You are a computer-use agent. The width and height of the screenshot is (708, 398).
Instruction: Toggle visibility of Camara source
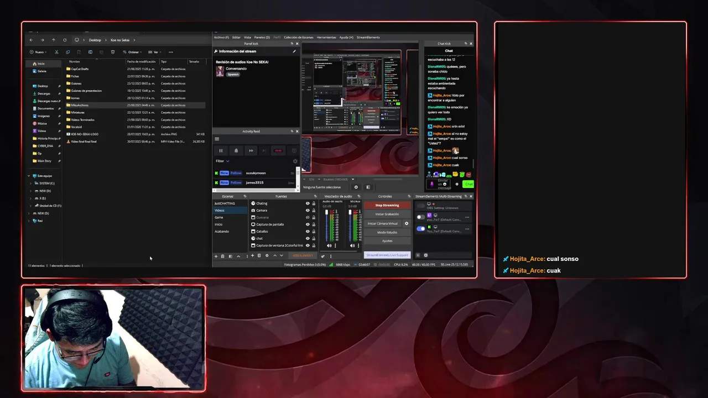click(x=308, y=211)
